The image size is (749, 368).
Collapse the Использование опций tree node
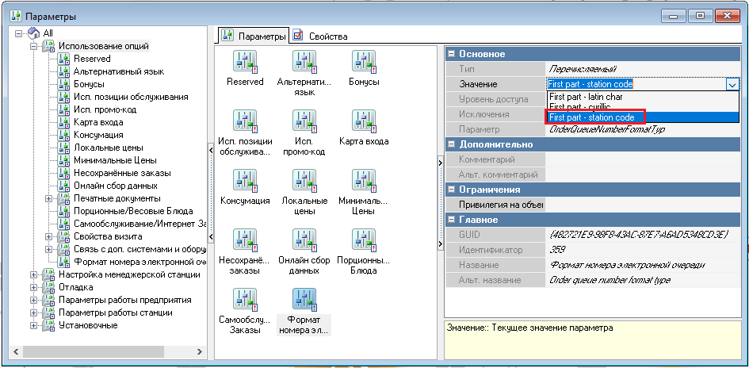click(x=34, y=46)
